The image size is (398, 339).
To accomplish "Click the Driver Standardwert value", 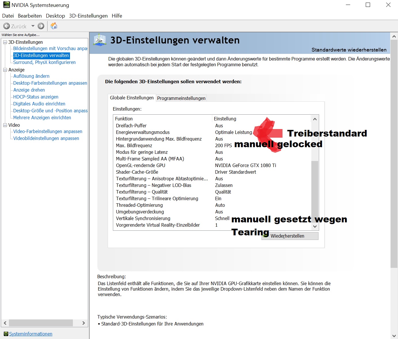I will [236, 172].
